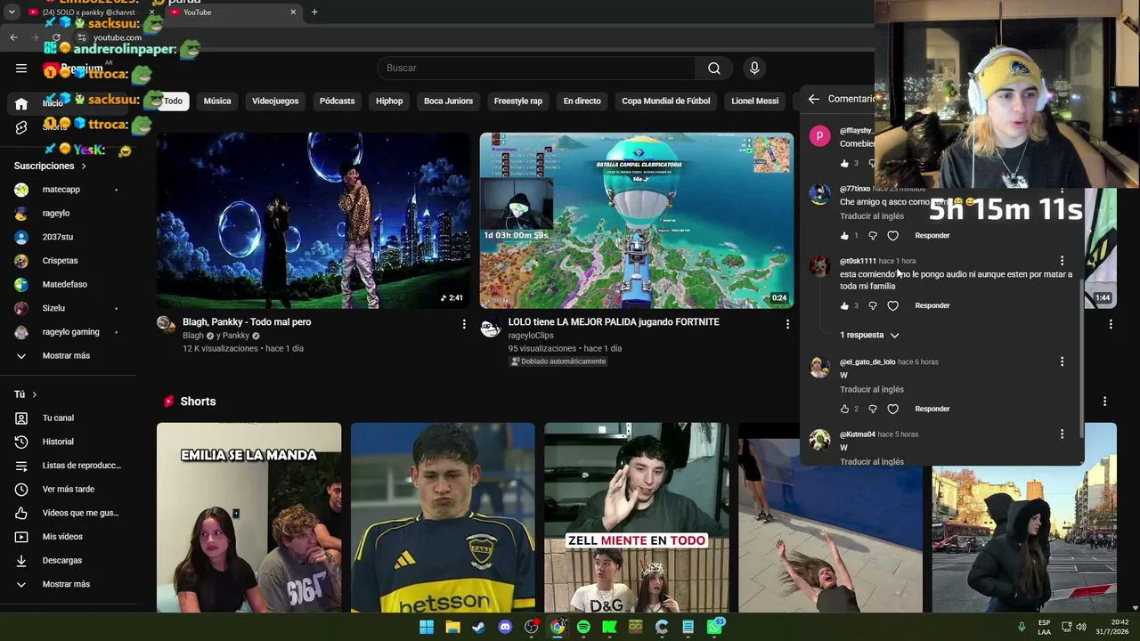Select the Boca Juniors filter chip
This screenshot has height=641, width=1140.
(x=448, y=101)
